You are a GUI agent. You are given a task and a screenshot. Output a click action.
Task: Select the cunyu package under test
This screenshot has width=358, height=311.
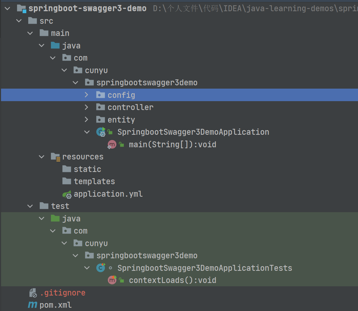click(97, 243)
